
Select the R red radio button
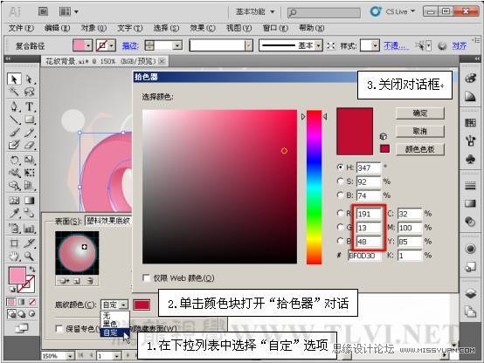point(341,213)
